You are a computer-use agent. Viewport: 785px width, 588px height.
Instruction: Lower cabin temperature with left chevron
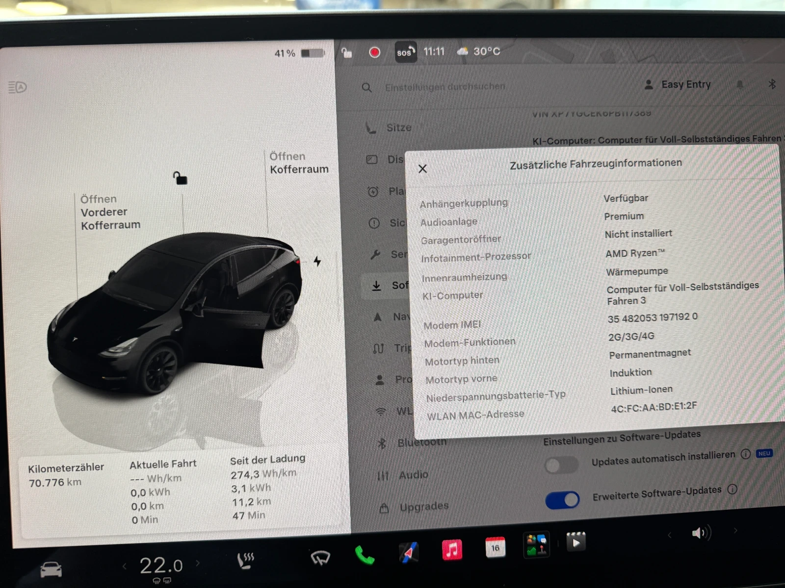point(125,566)
